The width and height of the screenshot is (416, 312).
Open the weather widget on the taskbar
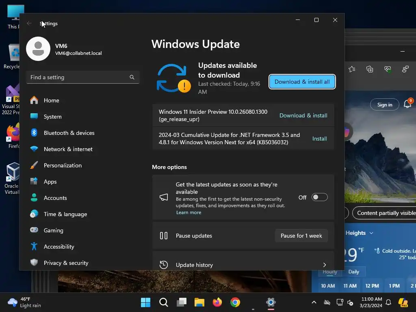click(x=24, y=302)
